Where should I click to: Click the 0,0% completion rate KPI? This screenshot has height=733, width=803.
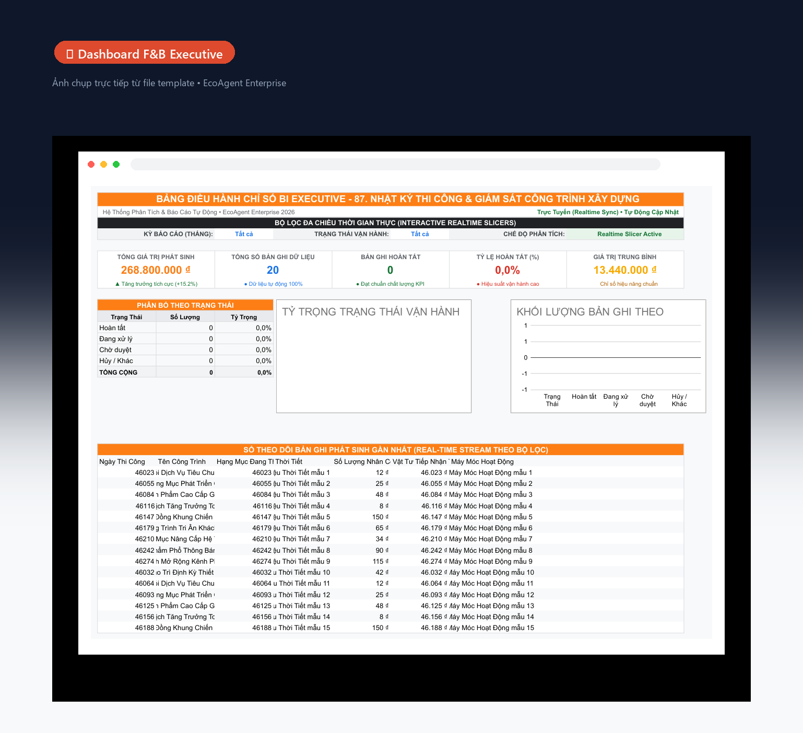click(507, 270)
